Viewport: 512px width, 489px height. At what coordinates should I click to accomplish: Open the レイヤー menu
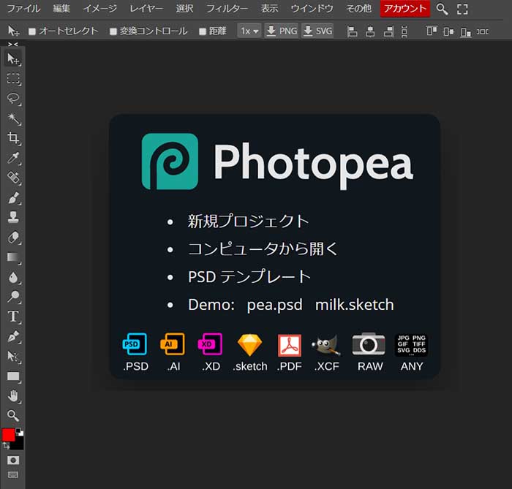click(146, 9)
